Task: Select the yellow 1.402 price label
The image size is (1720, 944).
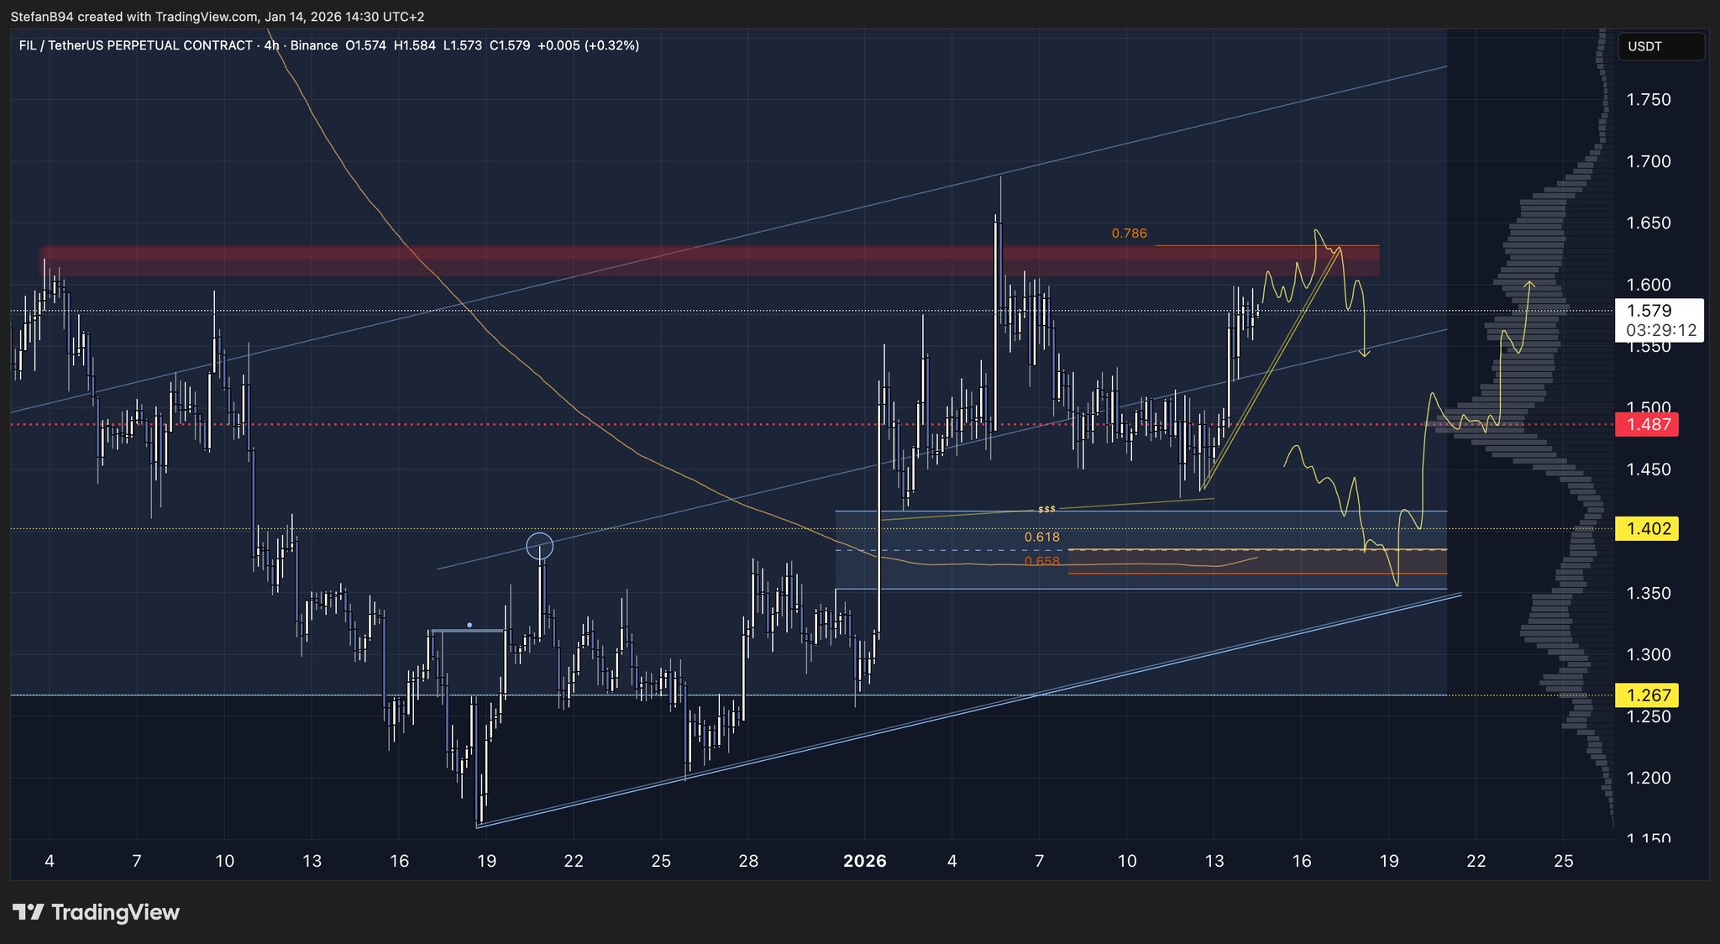Action: point(1648,528)
